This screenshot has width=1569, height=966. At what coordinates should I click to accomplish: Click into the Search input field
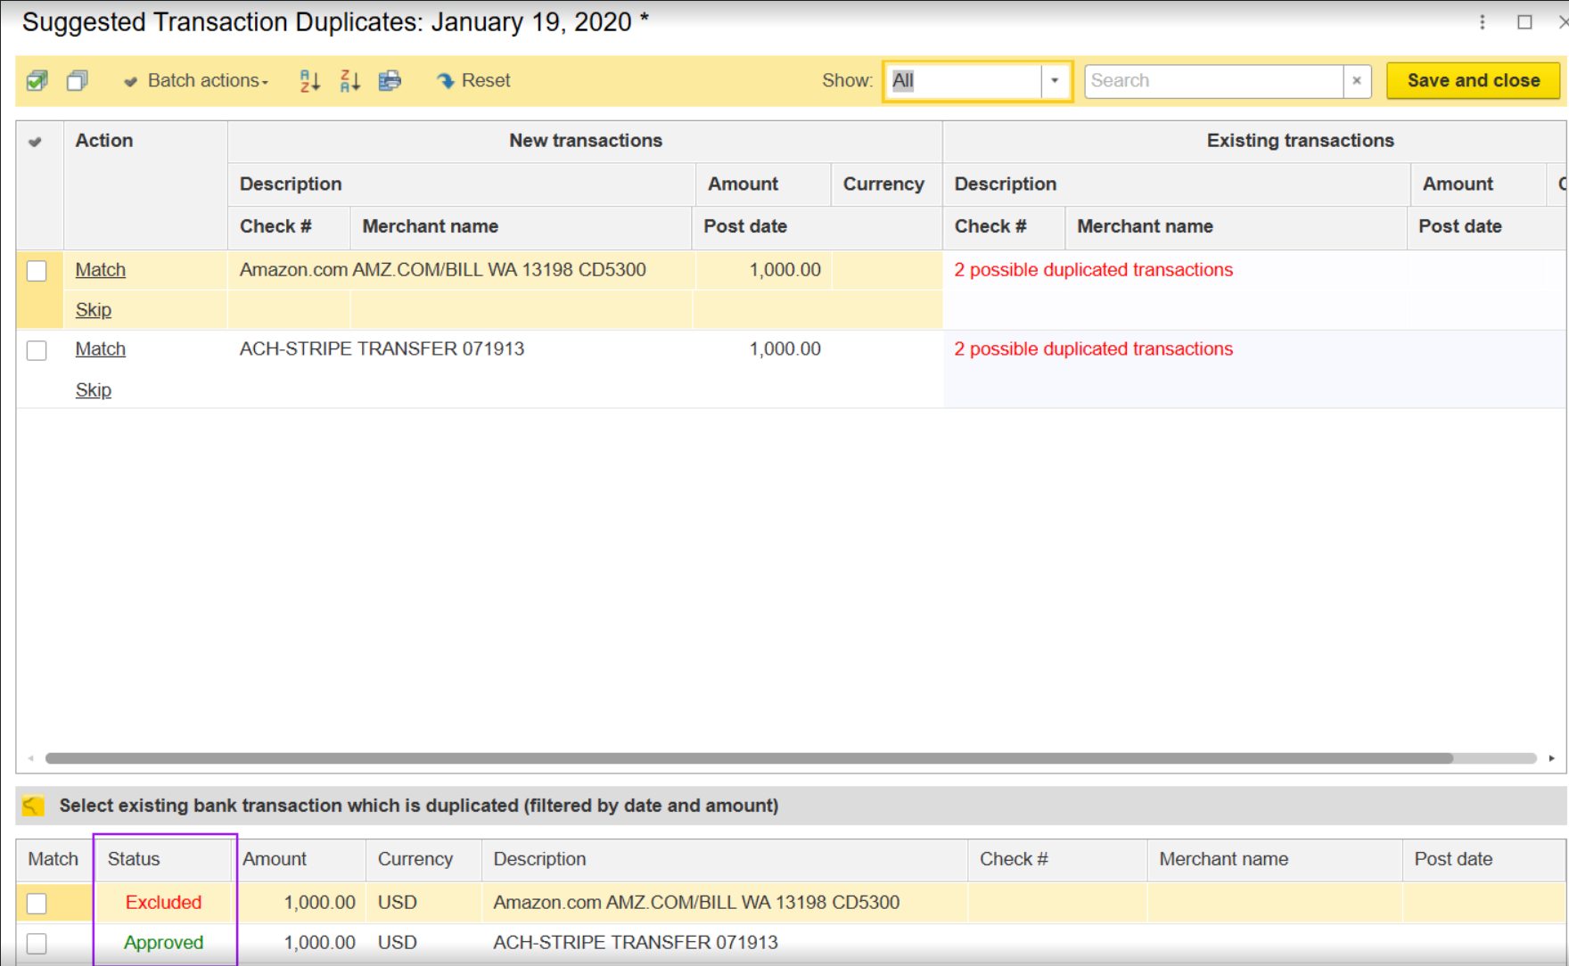click(x=1212, y=81)
